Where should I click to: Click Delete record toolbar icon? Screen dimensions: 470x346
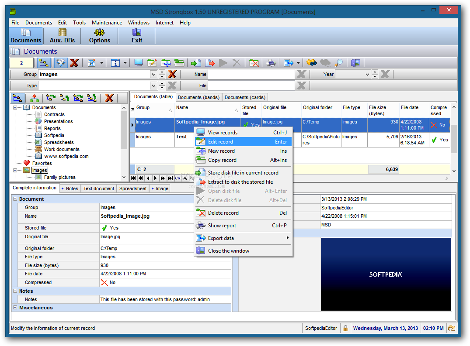(254, 63)
